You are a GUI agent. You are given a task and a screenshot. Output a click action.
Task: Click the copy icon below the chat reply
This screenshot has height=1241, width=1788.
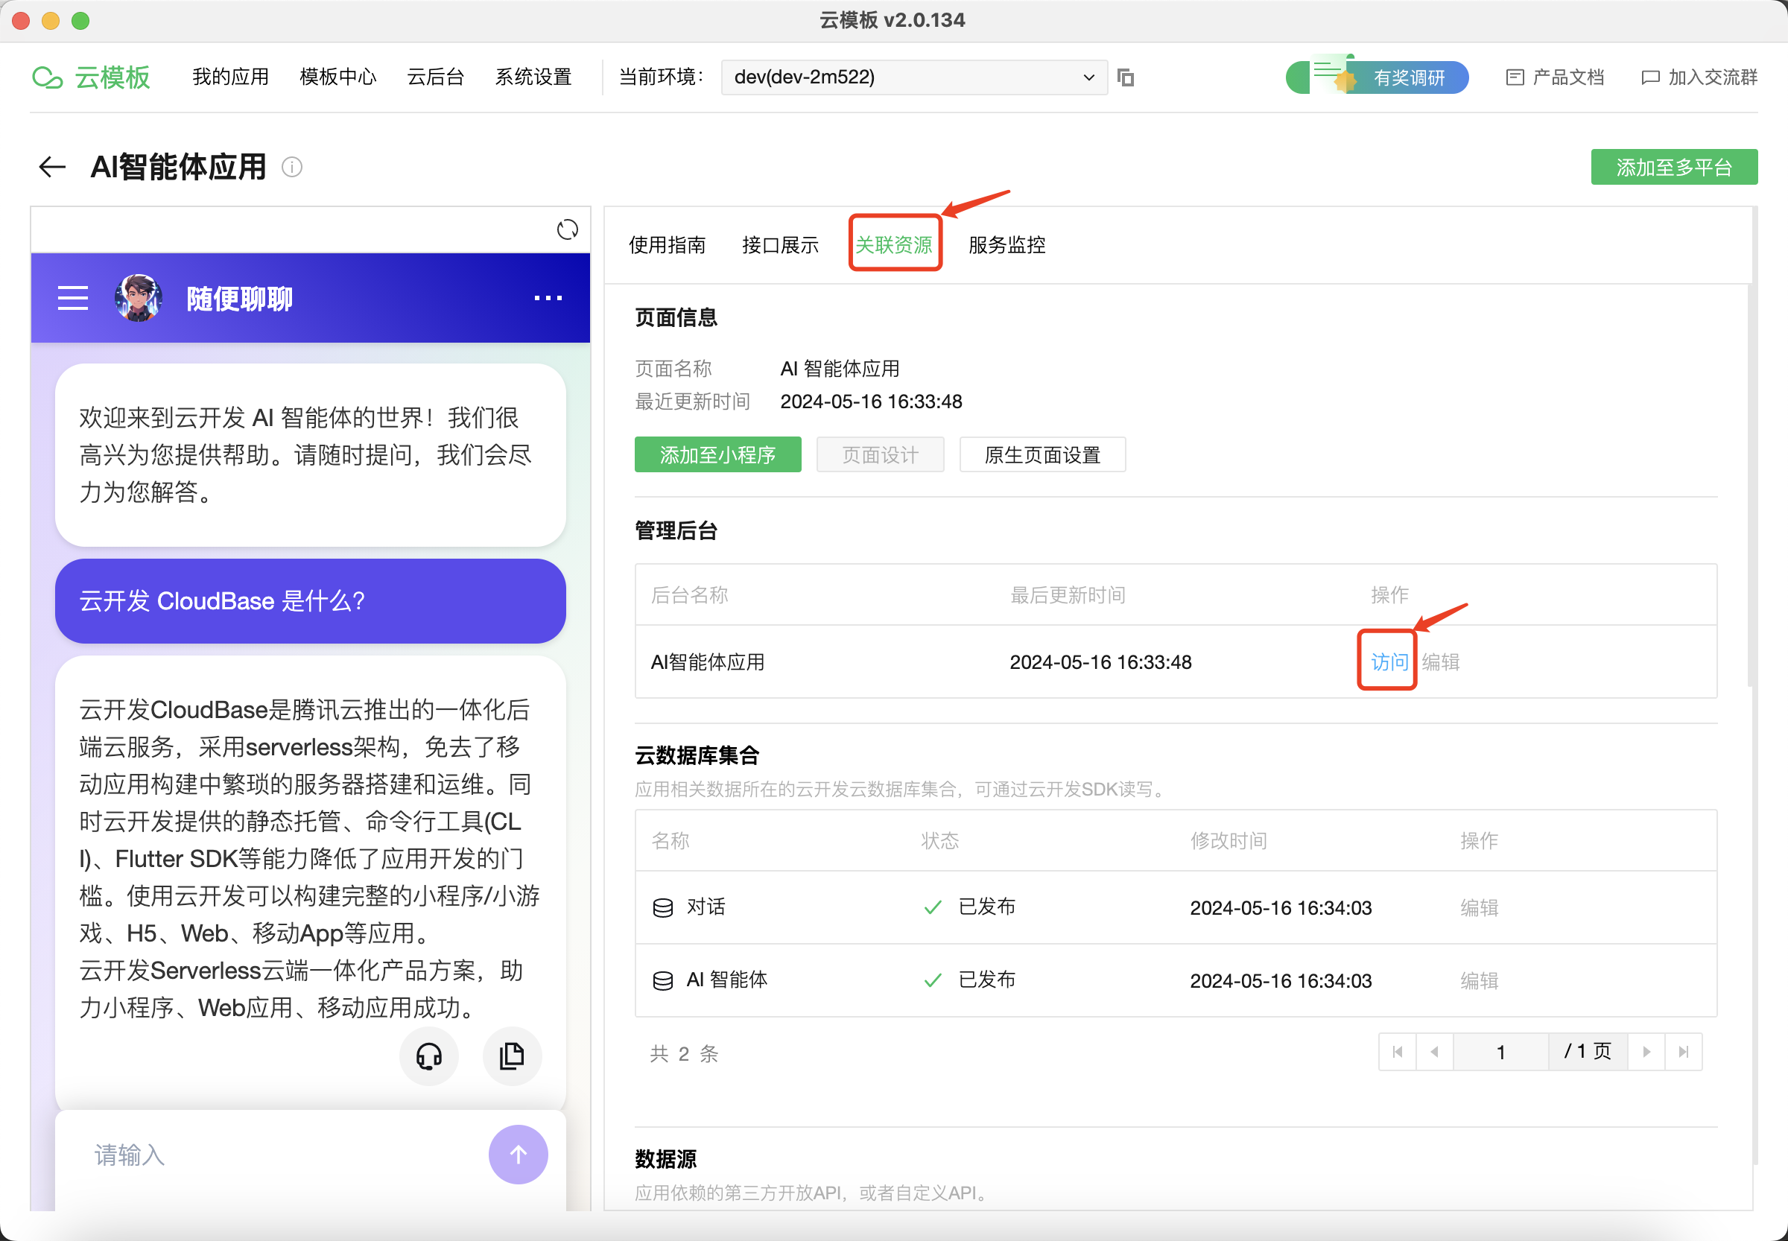[x=511, y=1056]
